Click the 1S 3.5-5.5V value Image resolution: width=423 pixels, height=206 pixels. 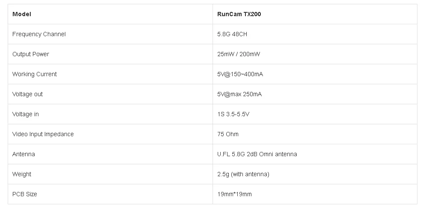[233, 114]
